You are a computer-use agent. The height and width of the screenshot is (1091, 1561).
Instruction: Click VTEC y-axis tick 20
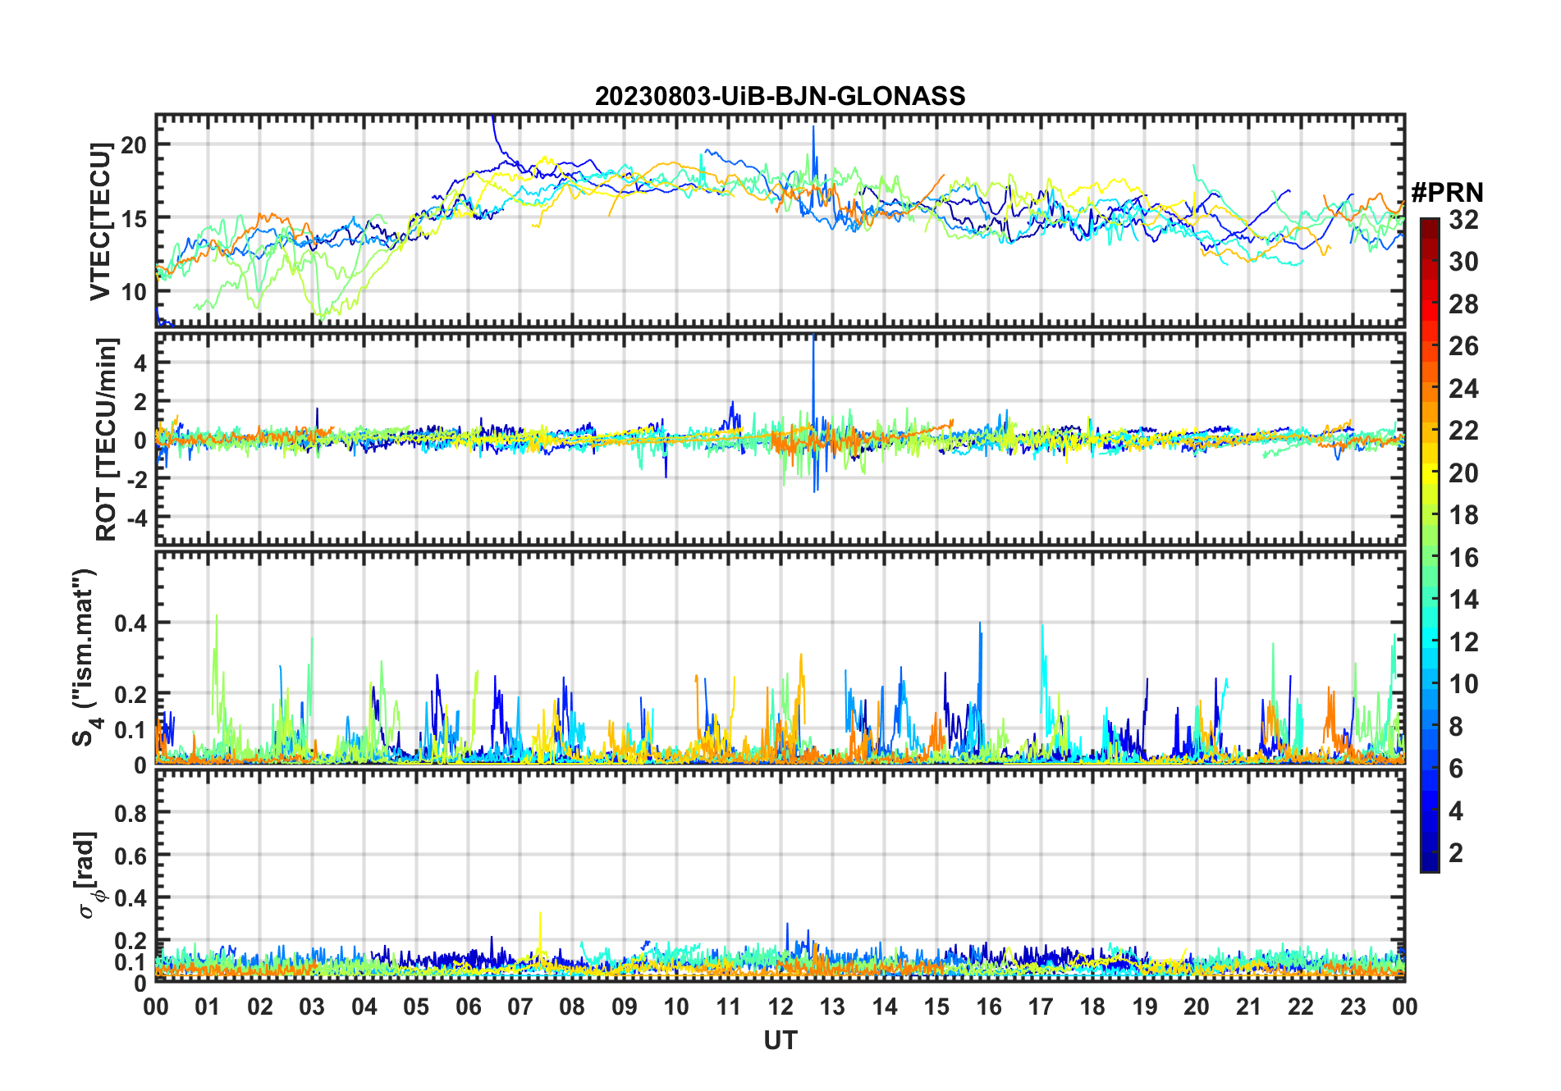tap(133, 144)
